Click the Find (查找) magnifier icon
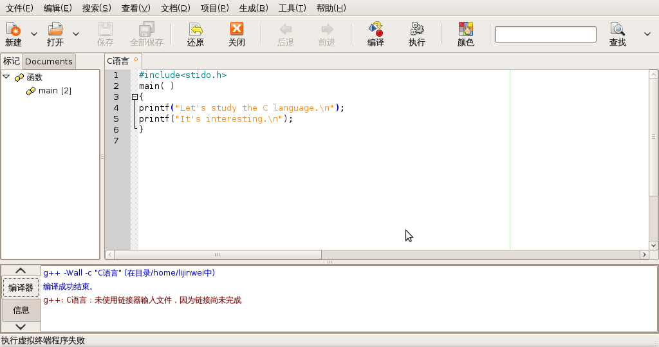Screen dimensions: 659x347 [617, 29]
